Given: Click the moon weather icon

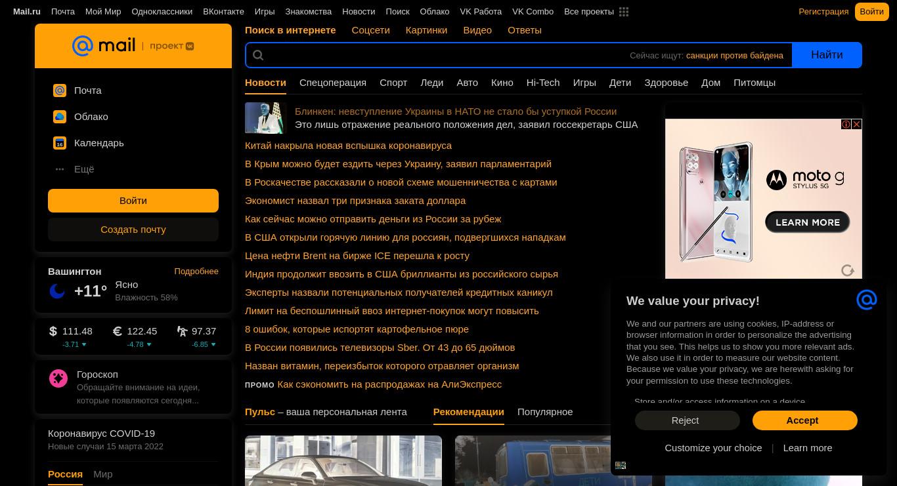Looking at the screenshot, I should click(58, 291).
